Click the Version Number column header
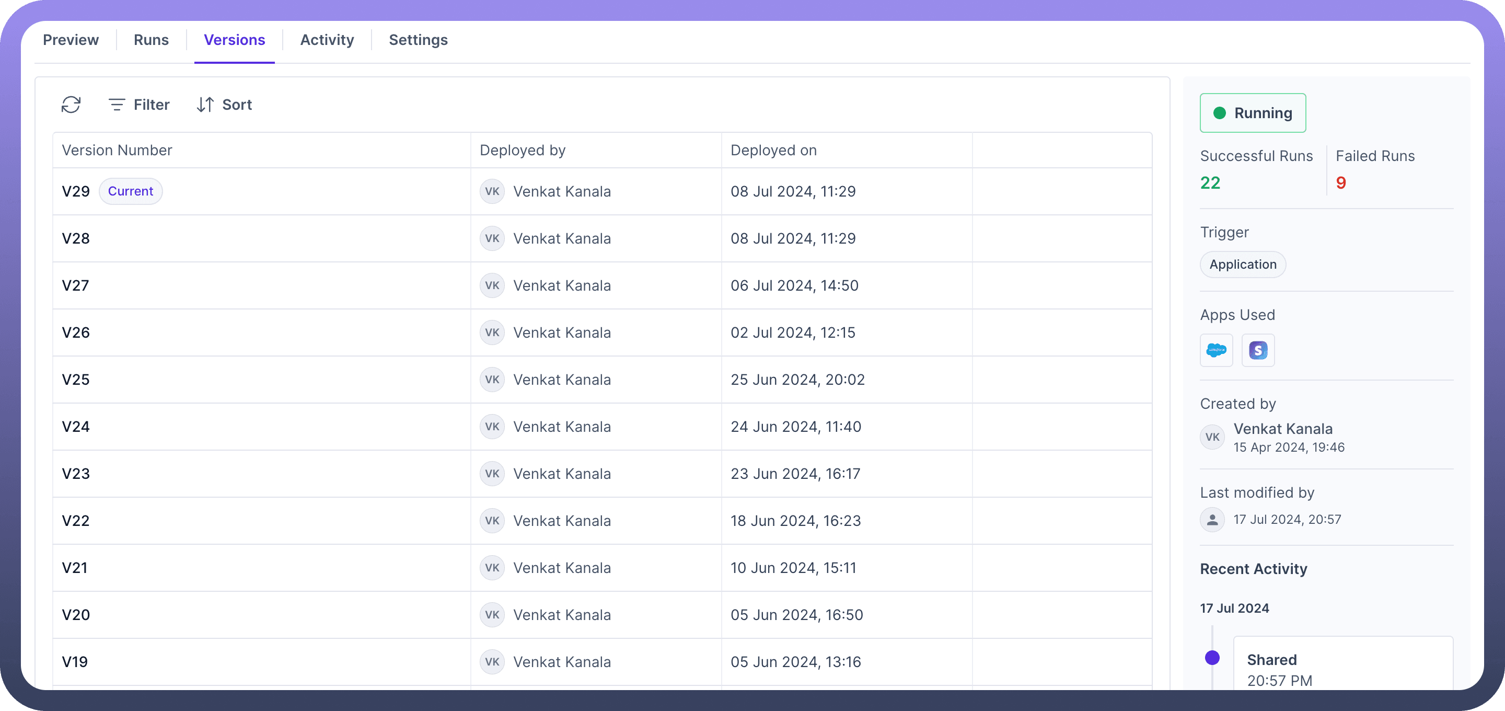The image size is (1505, 711). pyautogui.click(x=117, y=150)
